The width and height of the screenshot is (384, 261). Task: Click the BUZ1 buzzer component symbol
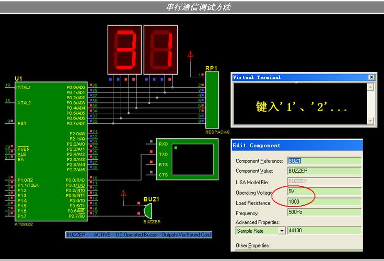(x=148, y=211)
